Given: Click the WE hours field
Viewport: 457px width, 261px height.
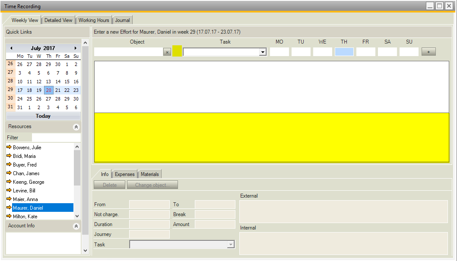Looking at the screenshot, I should 322,52.
